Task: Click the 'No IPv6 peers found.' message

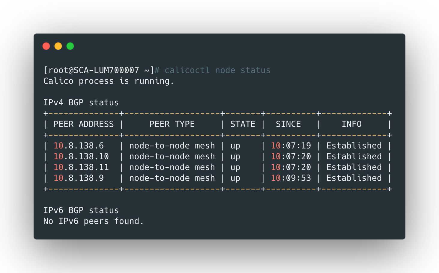Action: point(94,221)
